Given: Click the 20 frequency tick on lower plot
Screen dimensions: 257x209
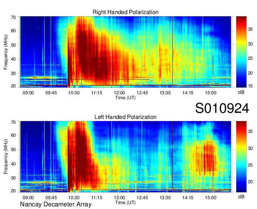Looking at the screenshot, I should coord(13,191).
